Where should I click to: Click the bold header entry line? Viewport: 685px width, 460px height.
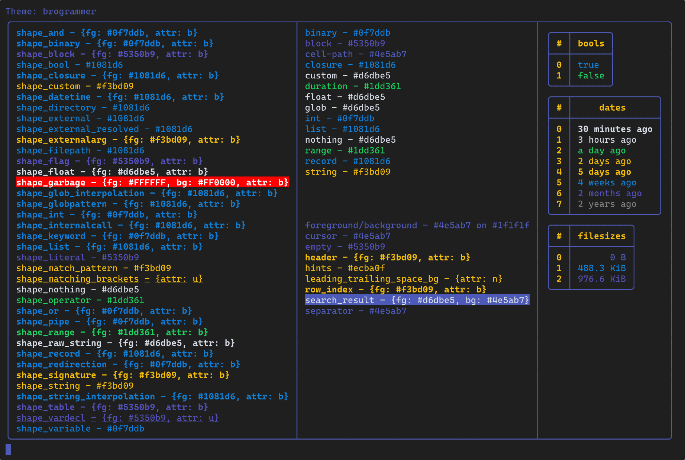point(388,257)
